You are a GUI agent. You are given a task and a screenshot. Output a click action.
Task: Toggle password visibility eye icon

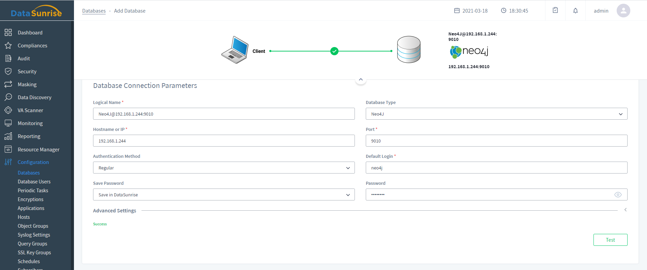(618, 195)
